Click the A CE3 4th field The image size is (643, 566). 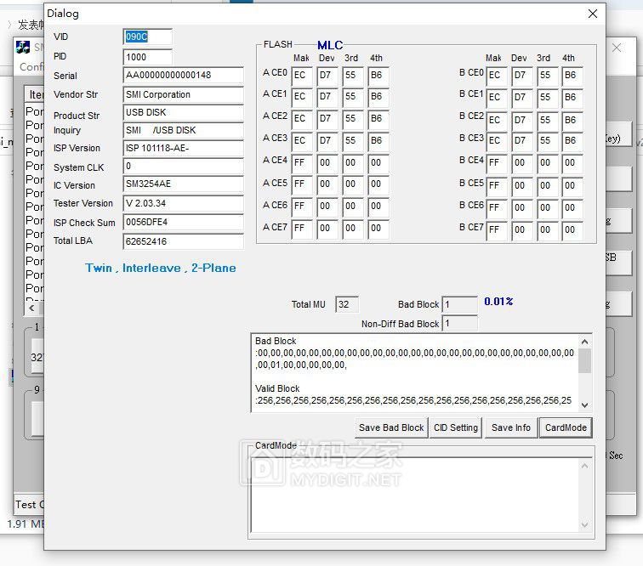click(x=378, y=141)
